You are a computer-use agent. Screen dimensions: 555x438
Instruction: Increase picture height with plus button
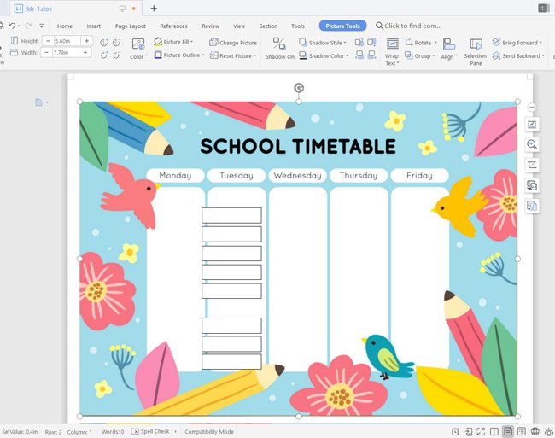pyautogui.click(x=86, y=41)
